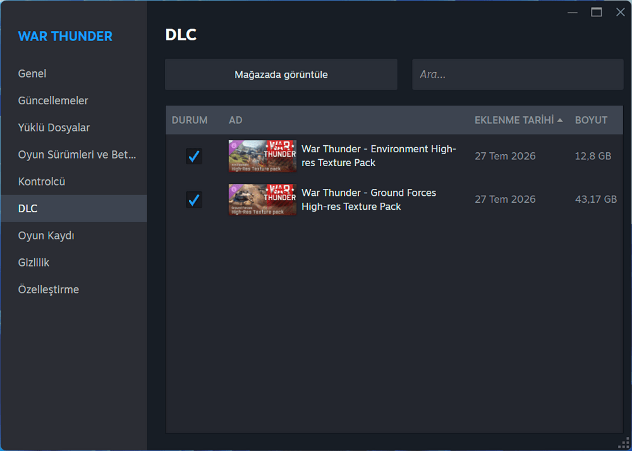The width and height of the screenshot is (632, 451).
Task: Open Oyun Sürümleri ve Beta section
Action: coord(74,155)
